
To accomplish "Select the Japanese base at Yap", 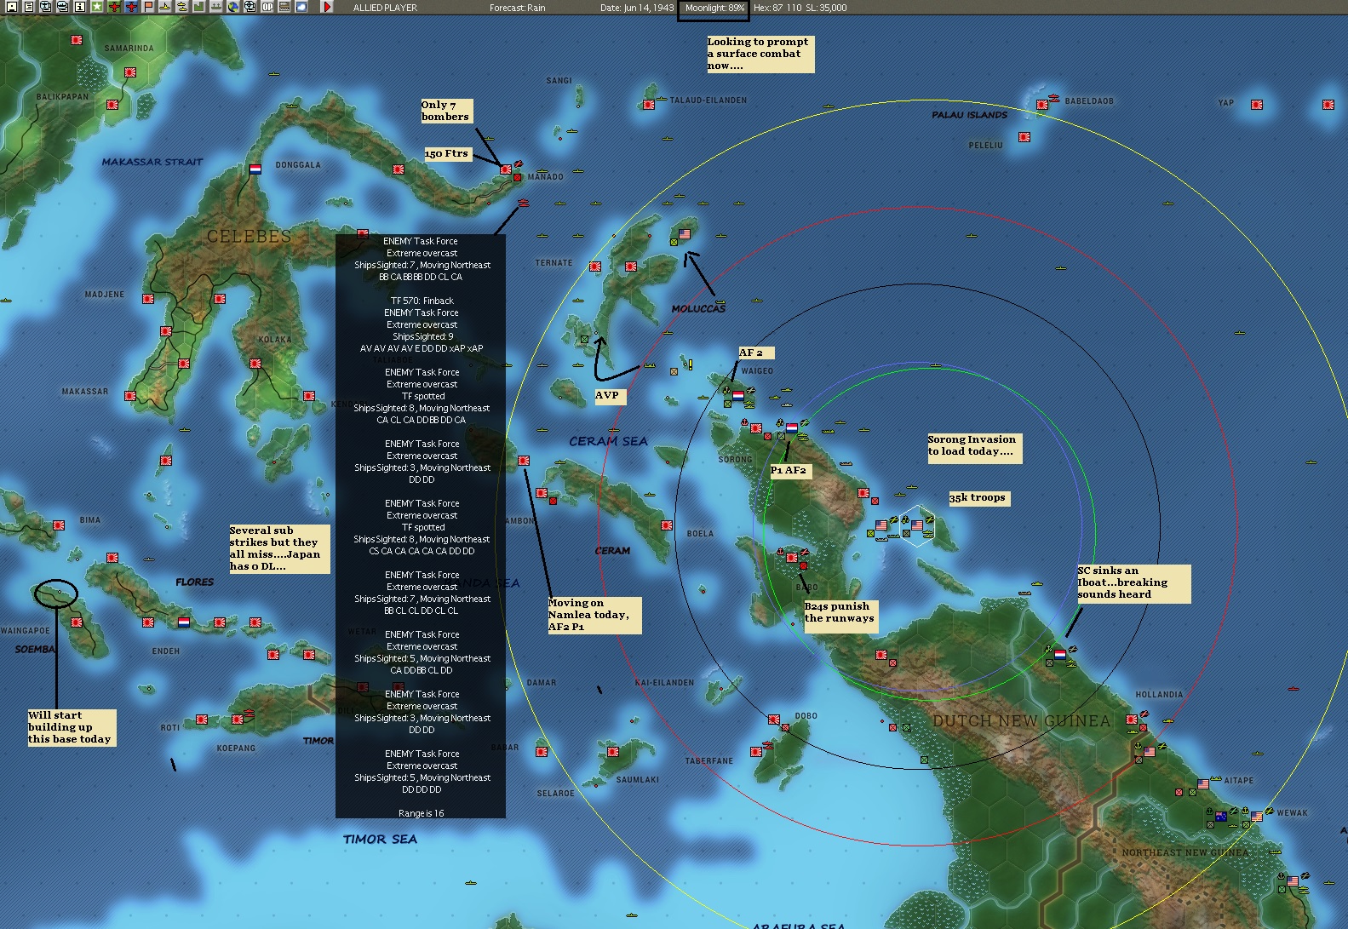I will [1256, 105].
